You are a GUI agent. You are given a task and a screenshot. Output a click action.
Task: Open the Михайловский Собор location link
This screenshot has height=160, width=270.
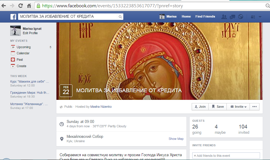pyautogui.click(x=85, y=137)
